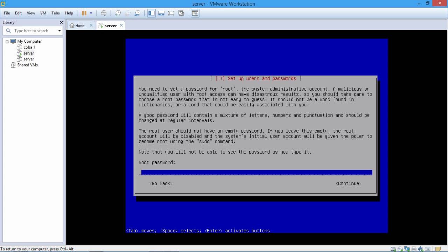Toggle the library sidebar view icon

152,13
